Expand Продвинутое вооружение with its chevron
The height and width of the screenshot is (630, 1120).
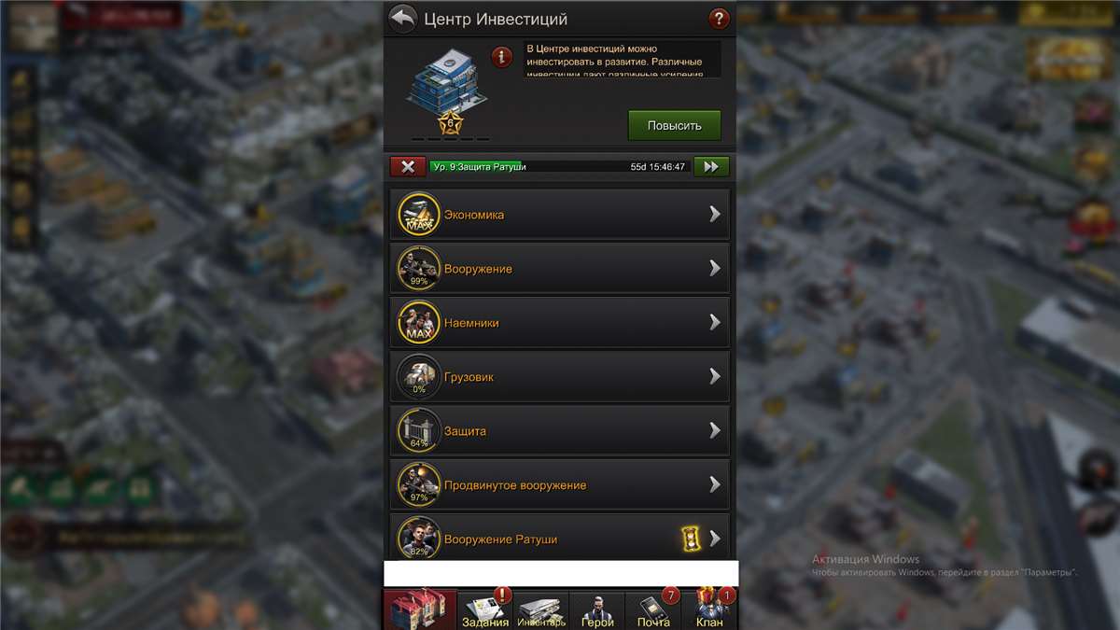coord(715,484)
